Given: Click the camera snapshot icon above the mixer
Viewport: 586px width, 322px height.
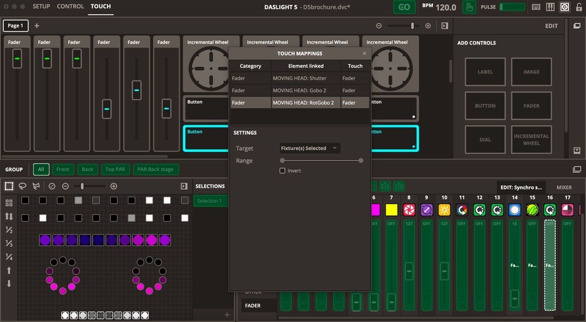Looking at the screenshot, I should tap(385, 186).
